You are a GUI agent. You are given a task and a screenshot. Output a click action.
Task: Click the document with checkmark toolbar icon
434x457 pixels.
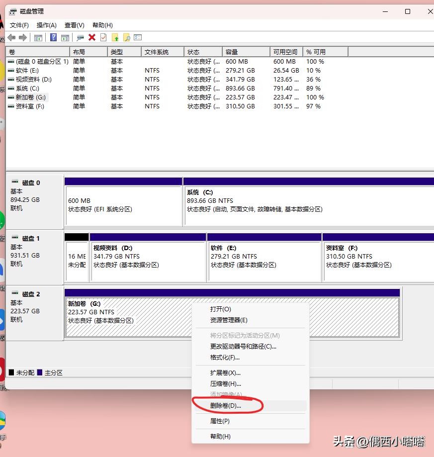point(103,37)
